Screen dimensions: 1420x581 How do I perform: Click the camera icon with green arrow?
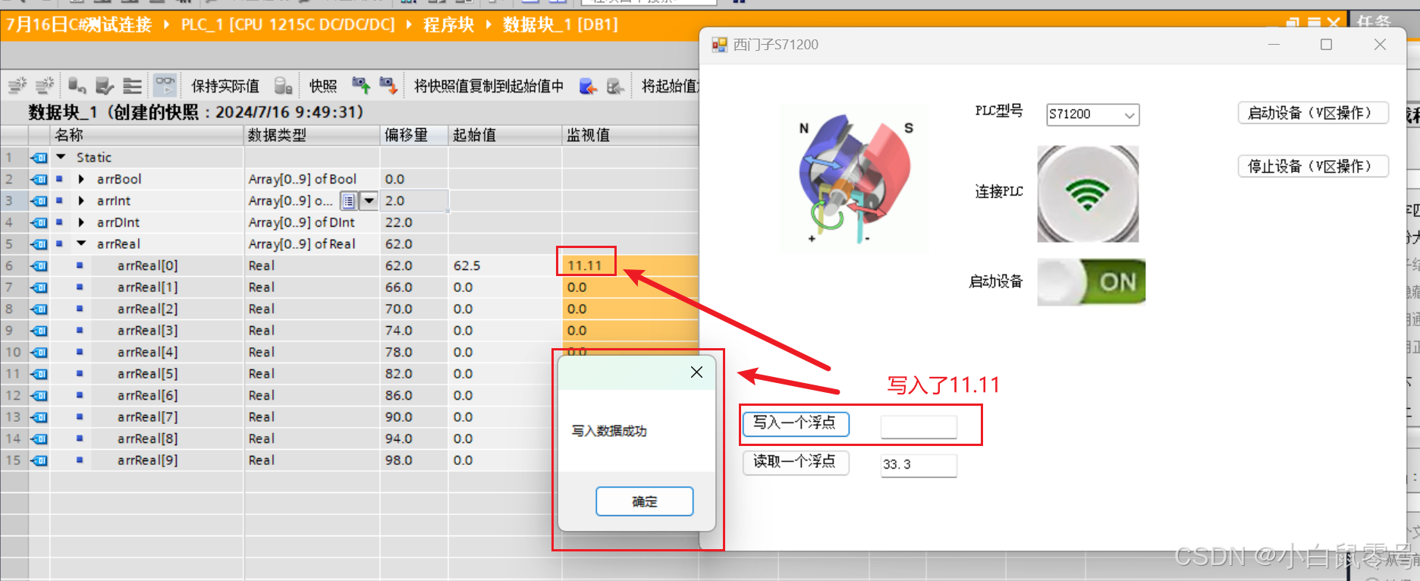click(360, 85)
